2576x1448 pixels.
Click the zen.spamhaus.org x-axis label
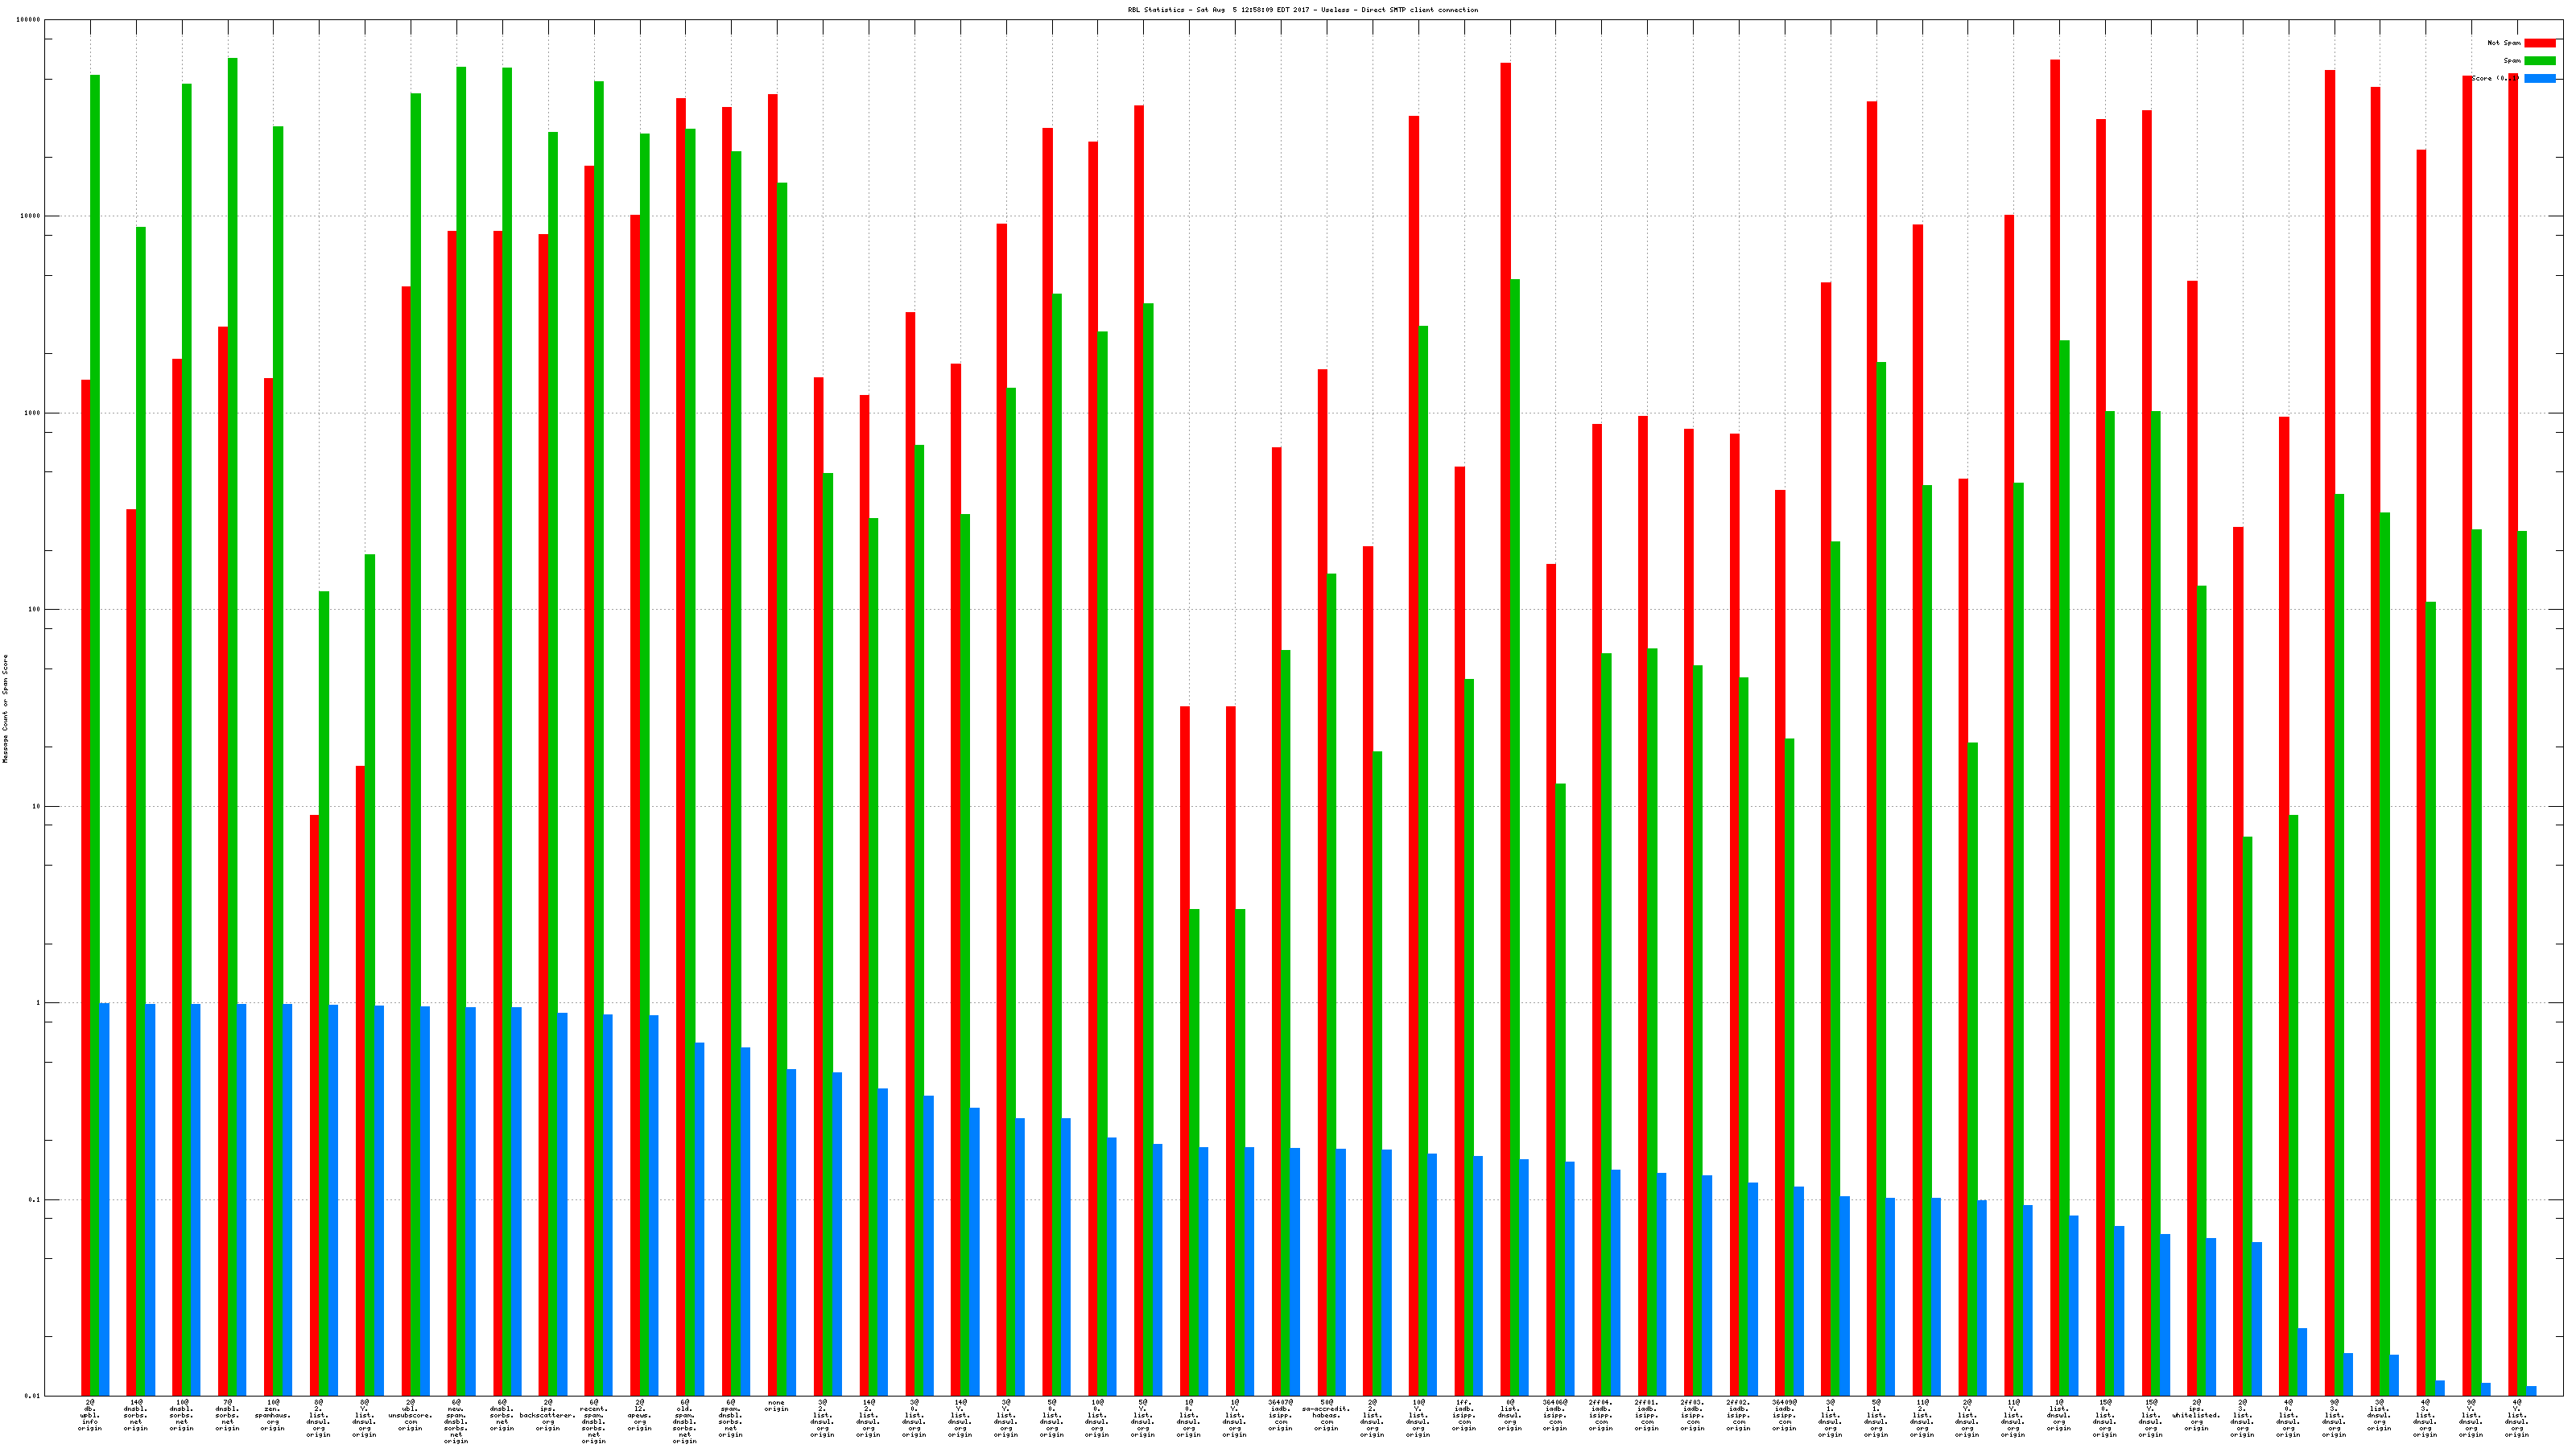click(x=272, y=1415)
